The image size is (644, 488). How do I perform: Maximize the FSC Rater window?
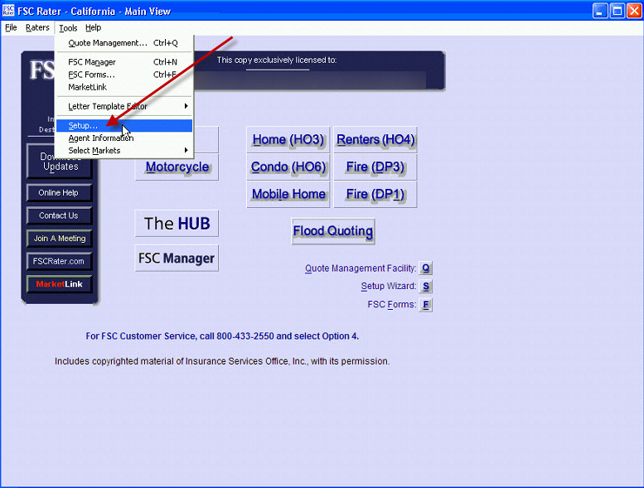tap(617, 11)
